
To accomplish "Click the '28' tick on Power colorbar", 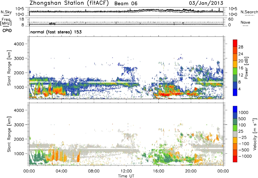I will click(241, 47).
